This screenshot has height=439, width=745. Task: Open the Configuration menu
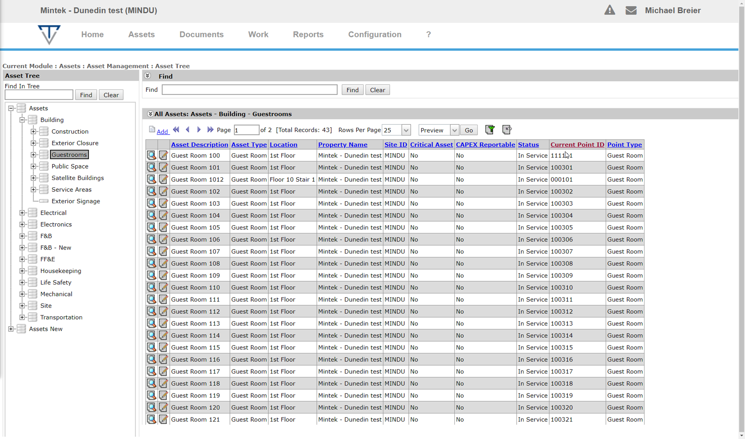click(x=375, y=35)
